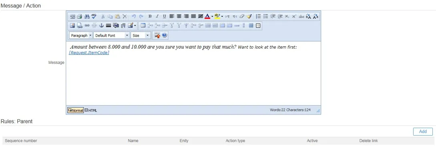Toggle bold formatting
436x146 pixels.
(x=150, y=16)
